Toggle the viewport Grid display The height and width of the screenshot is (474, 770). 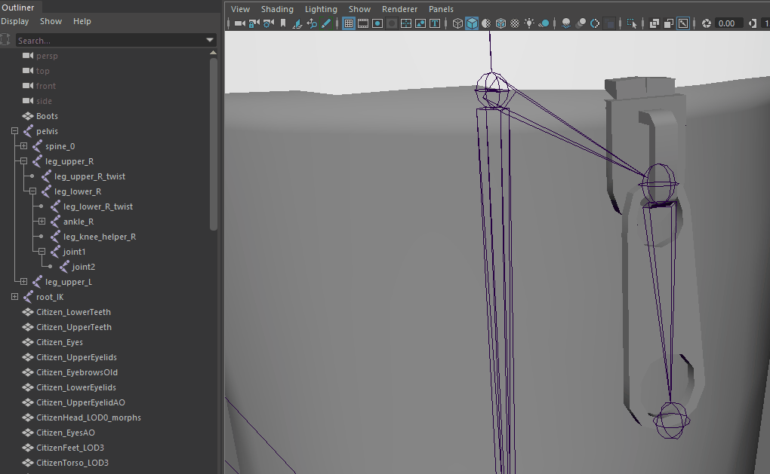click(349, 23)
